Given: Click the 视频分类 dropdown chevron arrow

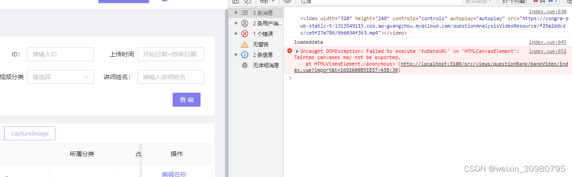Looking at the screenshot, I should [86, 77].
